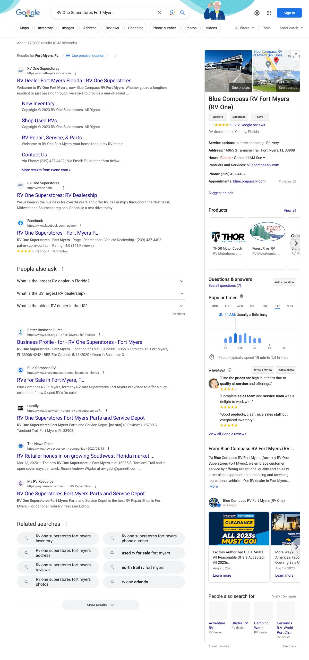Viewport: 309px width, 660px height.
Task: Switch to the Maps filter tab
Action: tap(24, 28)
